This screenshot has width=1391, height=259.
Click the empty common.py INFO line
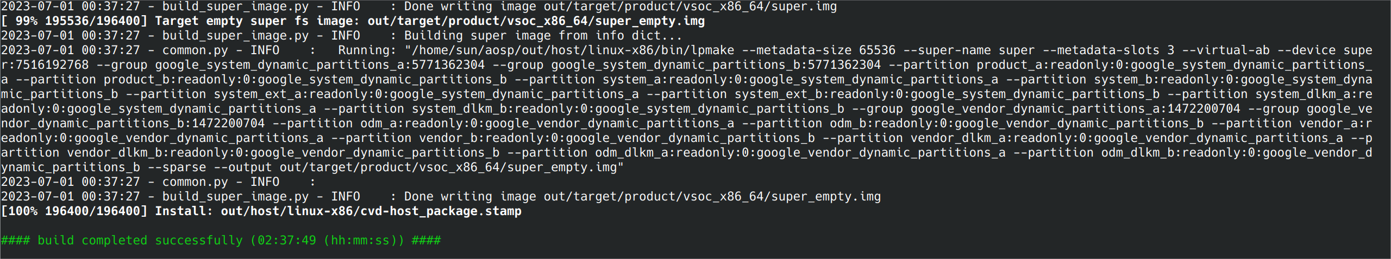tap(158, 182)
